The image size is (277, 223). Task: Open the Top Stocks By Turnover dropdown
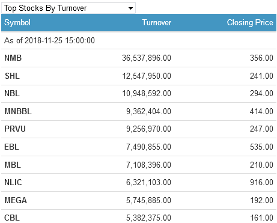(68, 8)
